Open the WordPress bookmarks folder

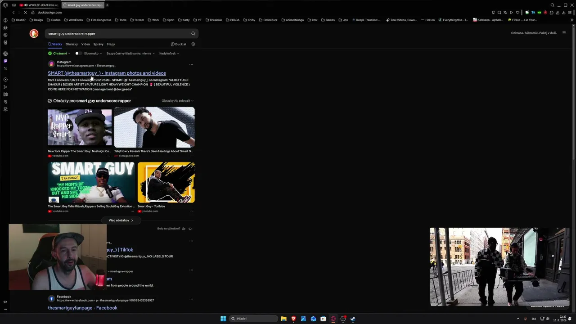click(73, 20)
